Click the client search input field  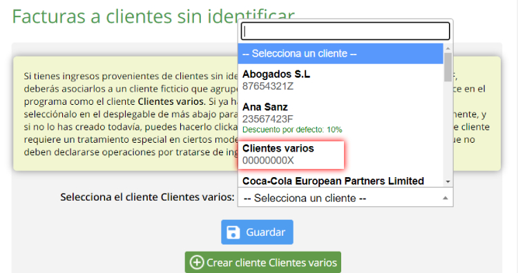(345, 31)
